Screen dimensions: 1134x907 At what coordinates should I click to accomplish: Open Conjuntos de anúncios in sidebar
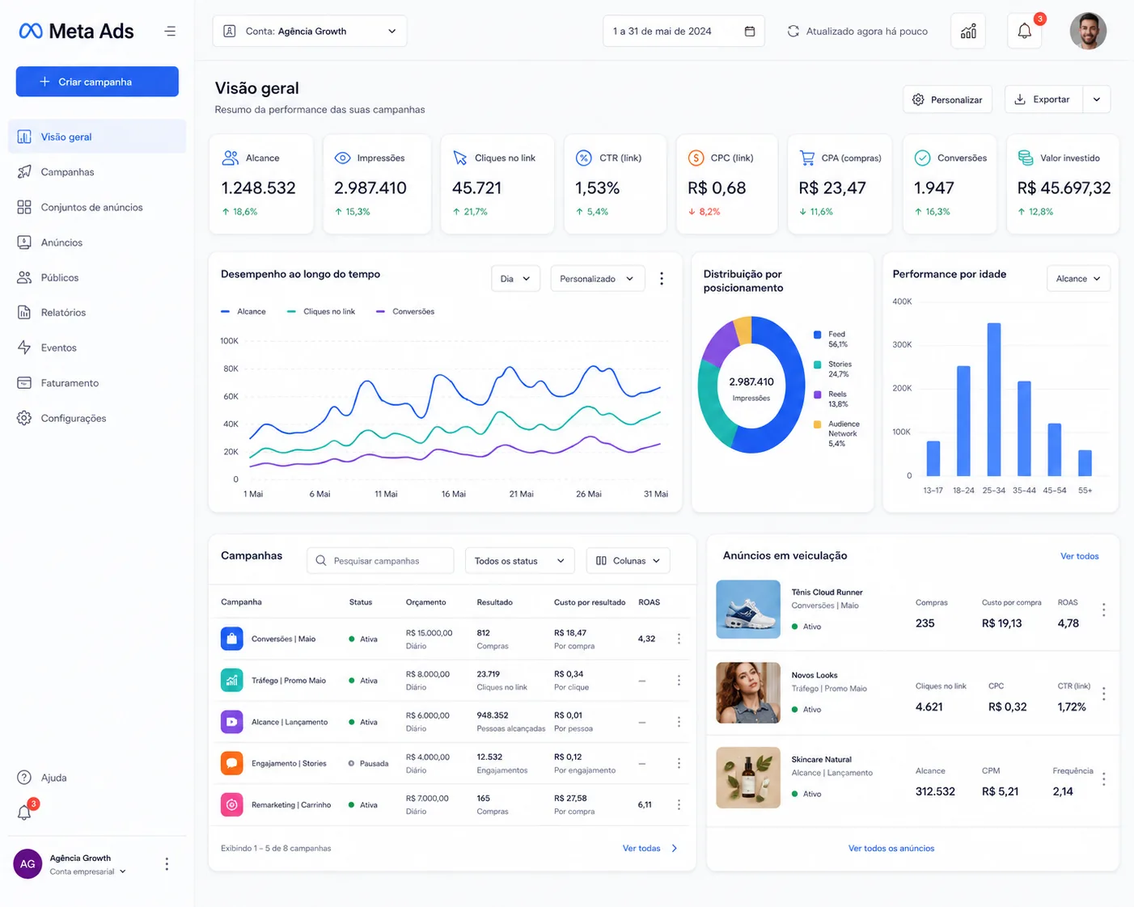click(97, 207)
